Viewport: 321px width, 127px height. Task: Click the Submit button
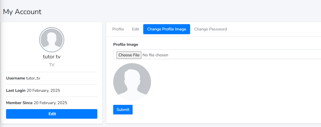[x=123, y=109]
